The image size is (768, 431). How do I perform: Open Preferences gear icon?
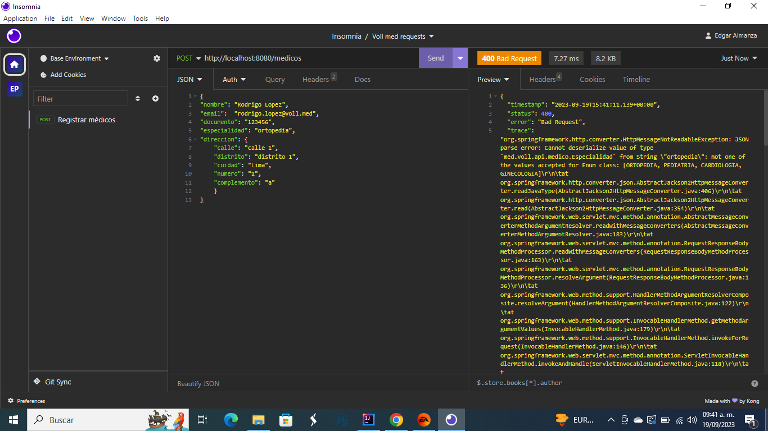click(11, 401)
